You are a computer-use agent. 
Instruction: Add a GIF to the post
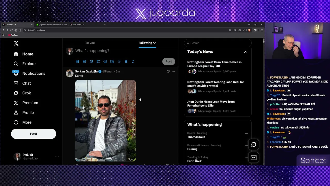click(x=84, y=61)
